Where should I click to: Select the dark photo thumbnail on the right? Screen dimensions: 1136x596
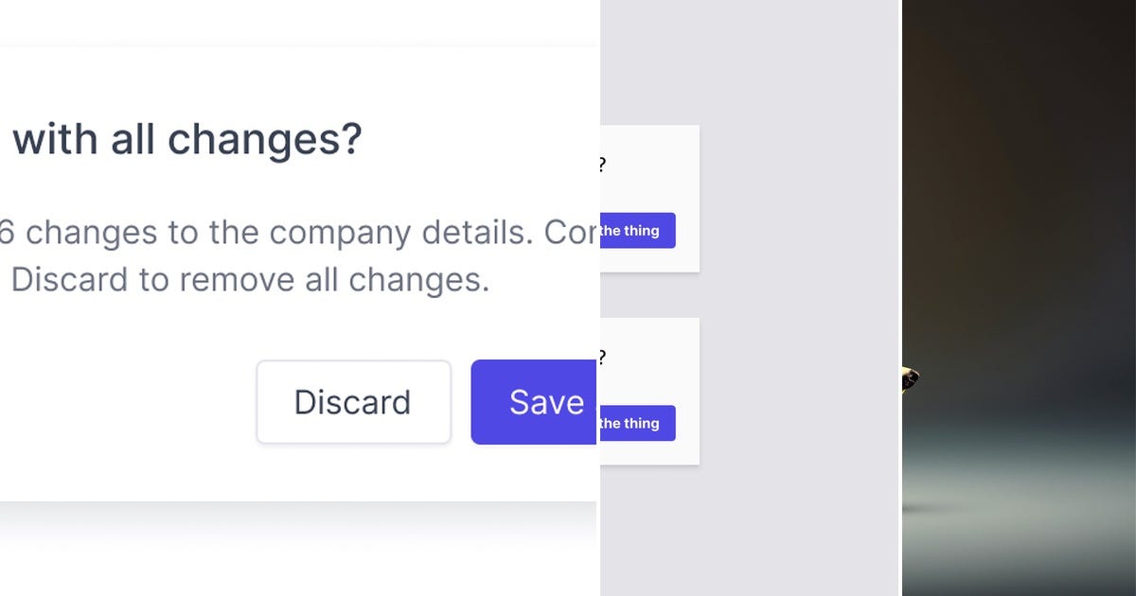[1018, 298]
